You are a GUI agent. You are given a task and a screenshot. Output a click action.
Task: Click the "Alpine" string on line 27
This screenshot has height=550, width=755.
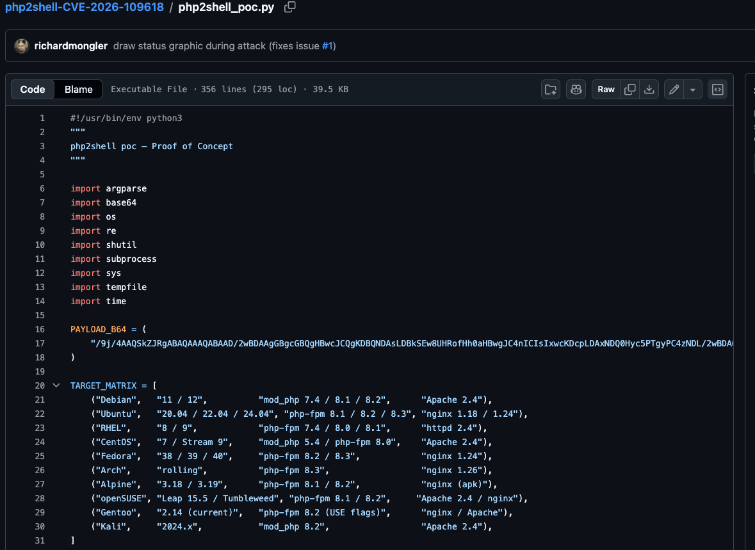tap(116, 485)
